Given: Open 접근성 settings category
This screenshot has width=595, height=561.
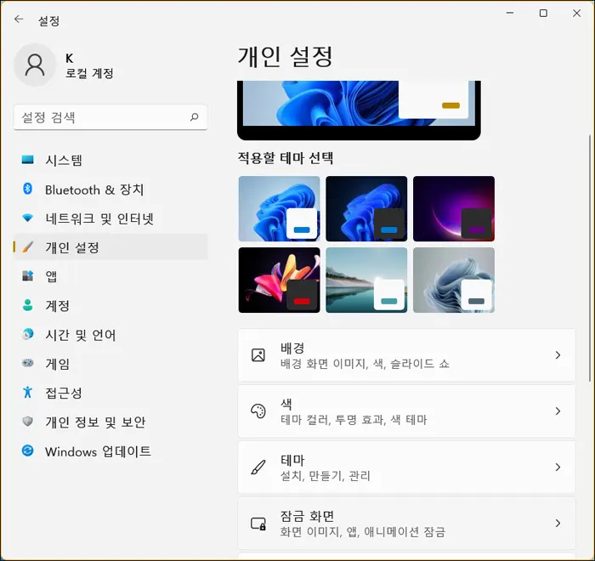Looking at the screenshot, I should pos(110,393).
